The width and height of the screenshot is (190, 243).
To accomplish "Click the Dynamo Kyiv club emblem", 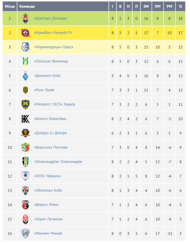I will (x=25, y=76).
